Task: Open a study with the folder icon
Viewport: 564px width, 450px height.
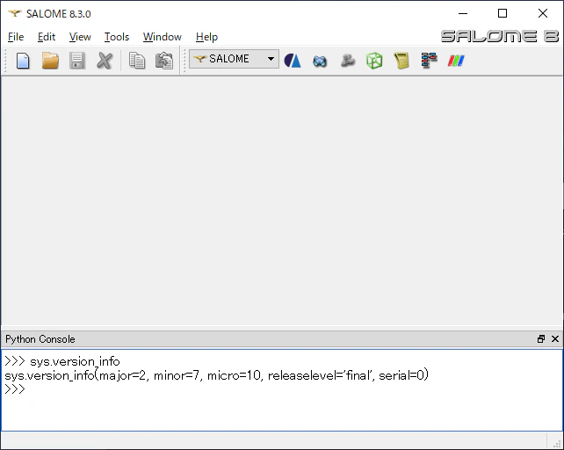Action: (50, 61)
